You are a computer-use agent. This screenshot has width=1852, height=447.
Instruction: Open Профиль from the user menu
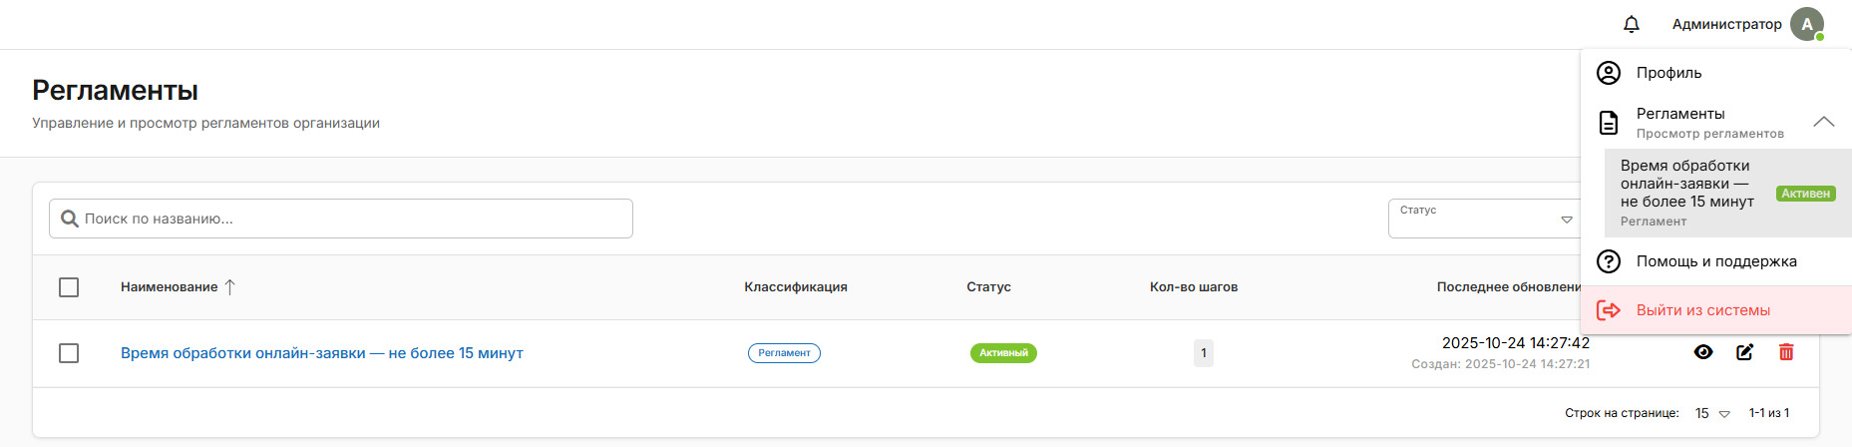1668,73
